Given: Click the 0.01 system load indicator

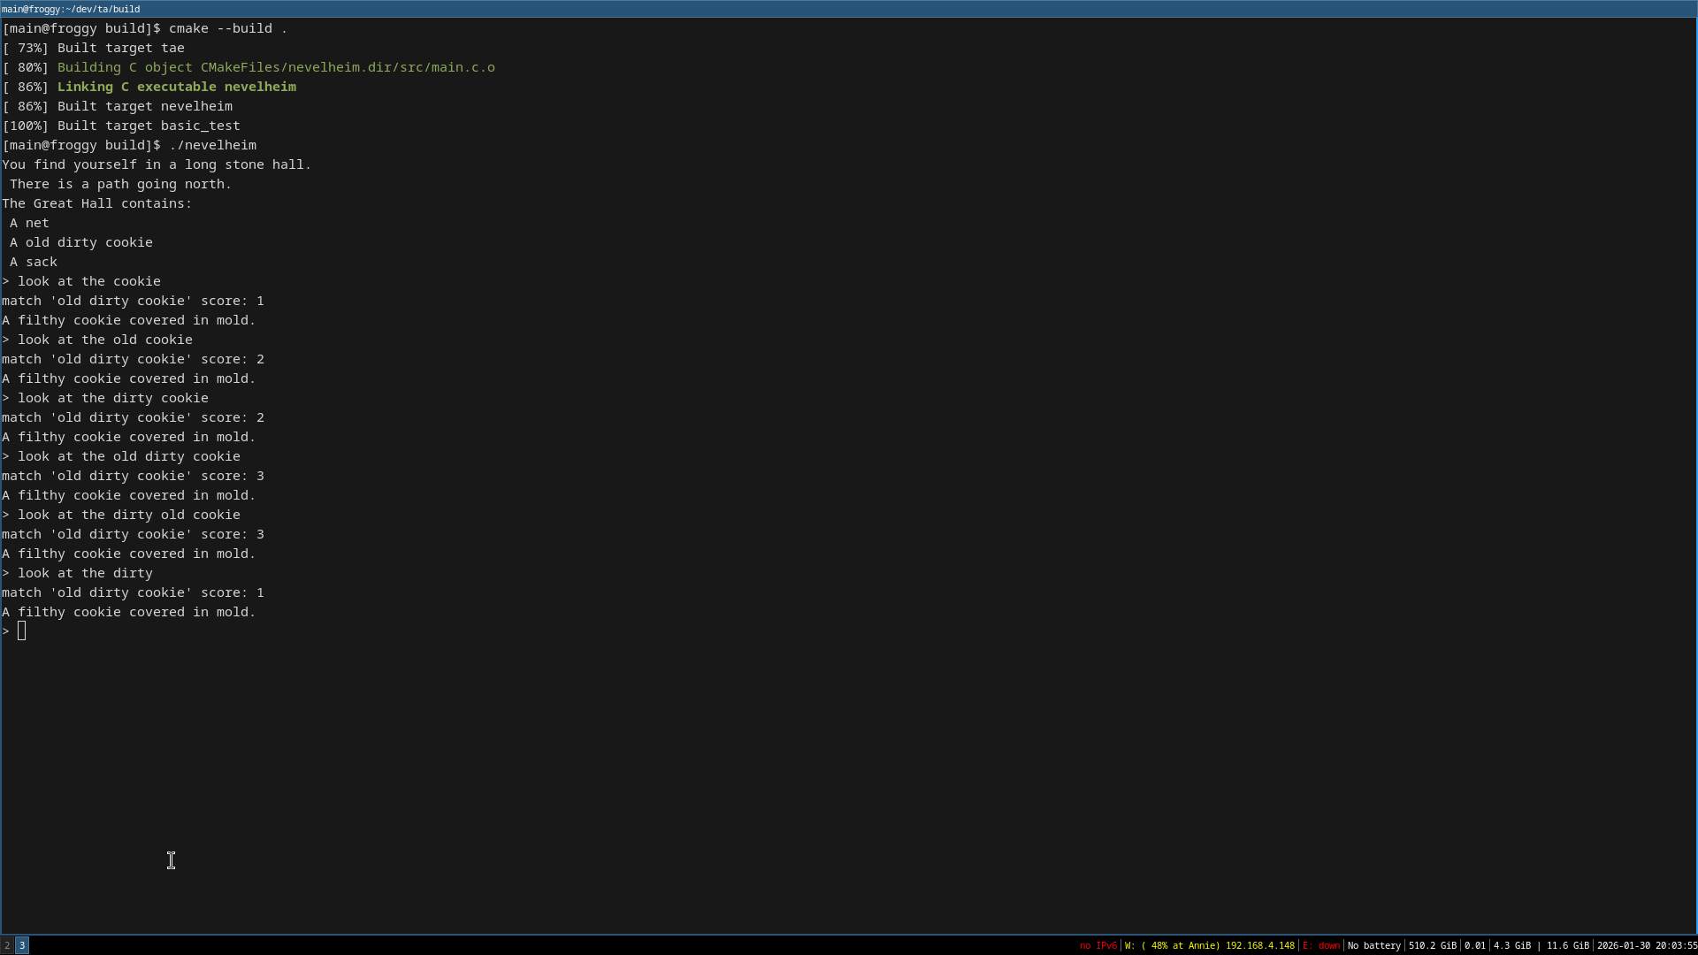Looking at the screenshot, I should click(x=1474, y=945).
